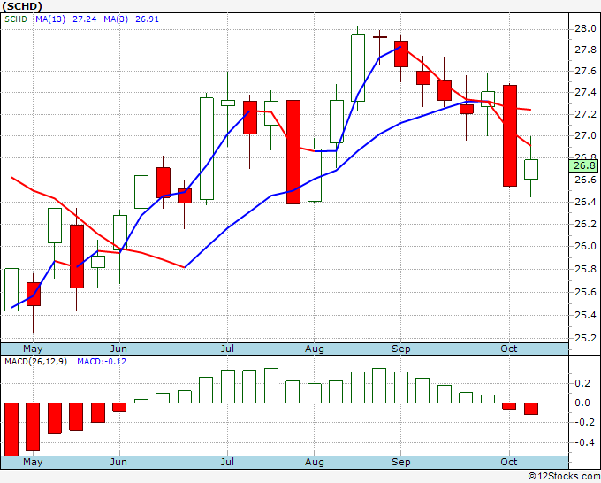Click Jun on the price chart time axis
Viewport: 601px width, 483px height.
click(x=118, y=349)
